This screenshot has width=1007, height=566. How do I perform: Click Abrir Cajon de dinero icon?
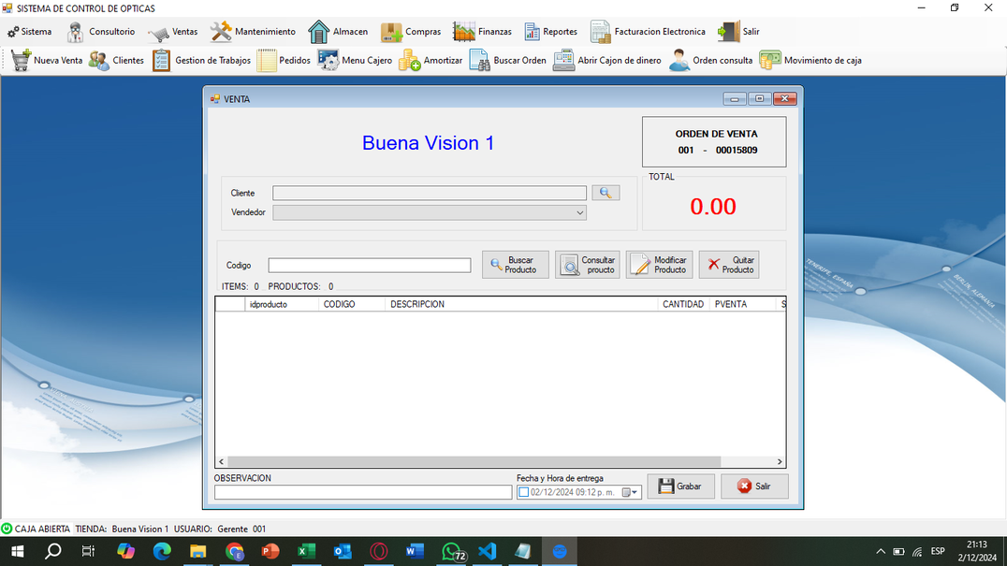(x=564, y=60)
